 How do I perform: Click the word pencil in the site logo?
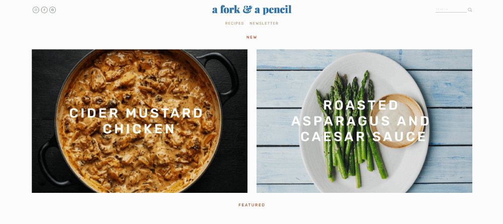click(276, 10)
